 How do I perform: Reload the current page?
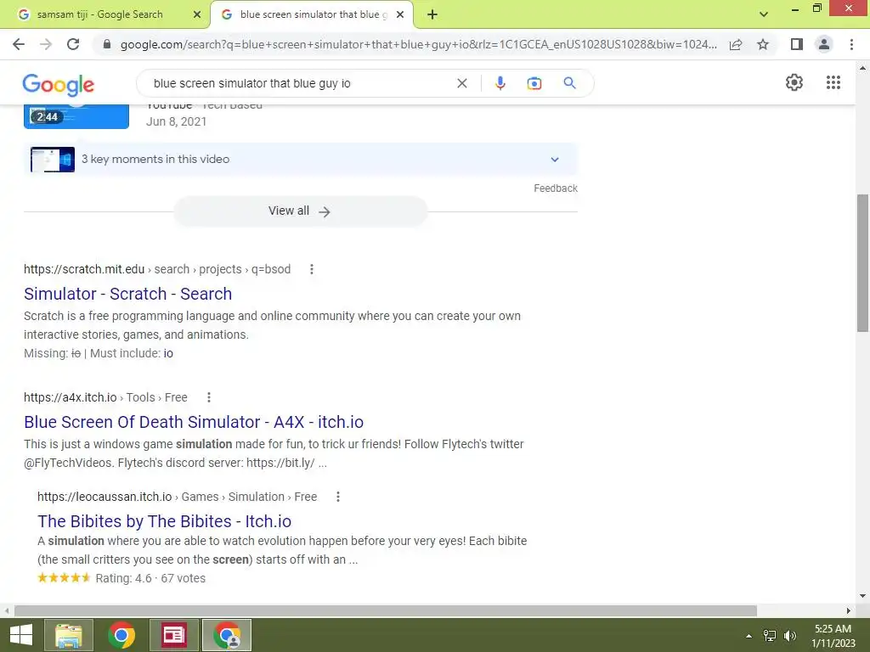point(73,44)
